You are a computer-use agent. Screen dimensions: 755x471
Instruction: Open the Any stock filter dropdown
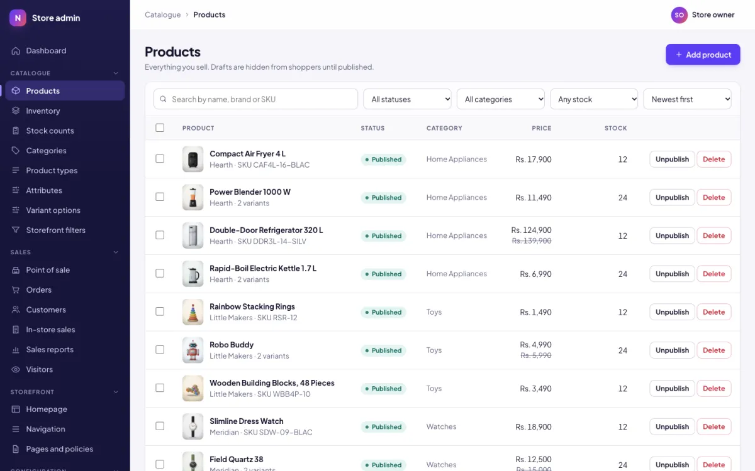[x=594, y=99]
